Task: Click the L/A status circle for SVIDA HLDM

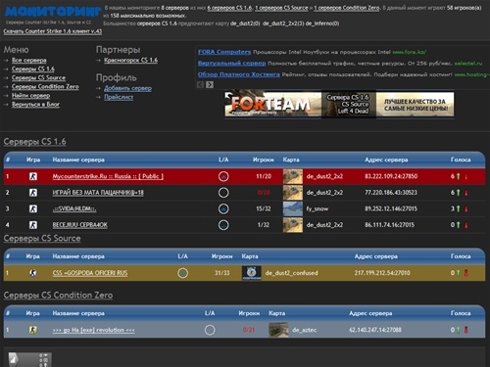Action: [223, 208]
